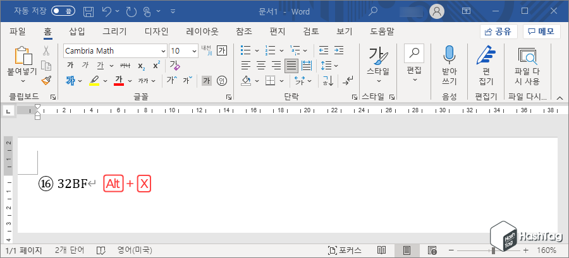Toggle italic 가 formatting
This screenshot has width=569, height=258.
tap(85, 66)
